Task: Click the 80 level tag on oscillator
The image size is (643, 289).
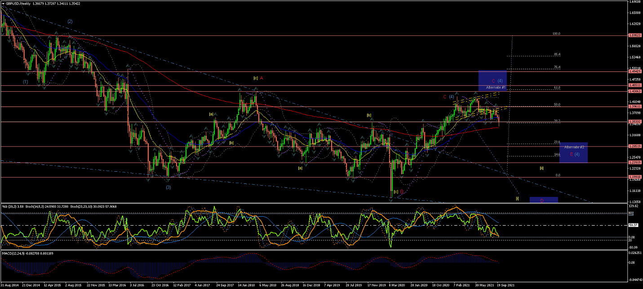Action: click(630, 213)
